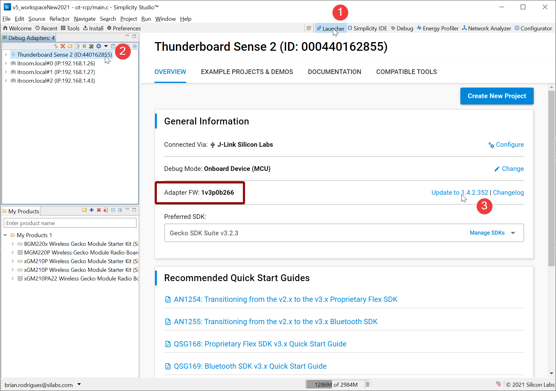Viewport: 556px width, 391px height.
Task: Click the Open Perspective icon
Action: [x=309, y=28]
